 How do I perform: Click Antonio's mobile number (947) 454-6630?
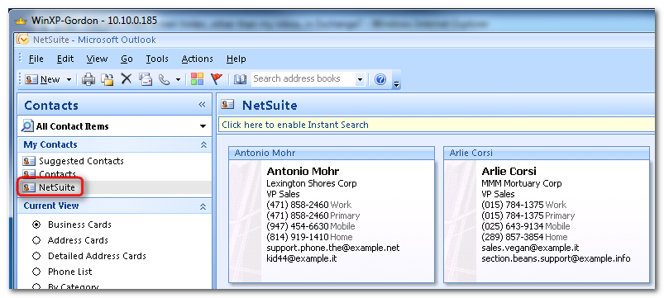click(x=298, y=226)
